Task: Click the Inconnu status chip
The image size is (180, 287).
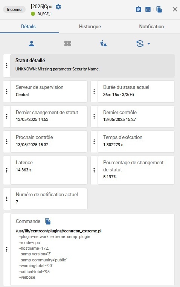Action: (14, 9)
